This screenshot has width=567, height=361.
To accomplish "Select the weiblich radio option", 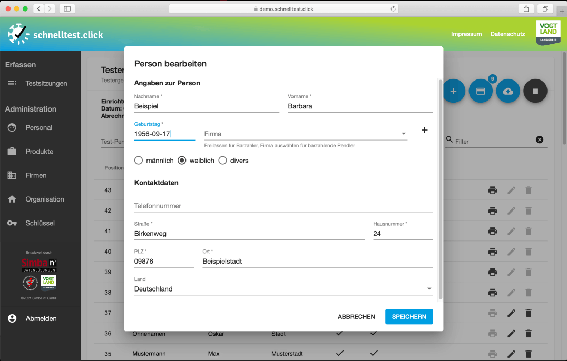I will coord(182,161).
